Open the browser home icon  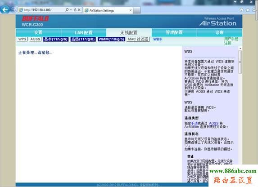(241, 10)
